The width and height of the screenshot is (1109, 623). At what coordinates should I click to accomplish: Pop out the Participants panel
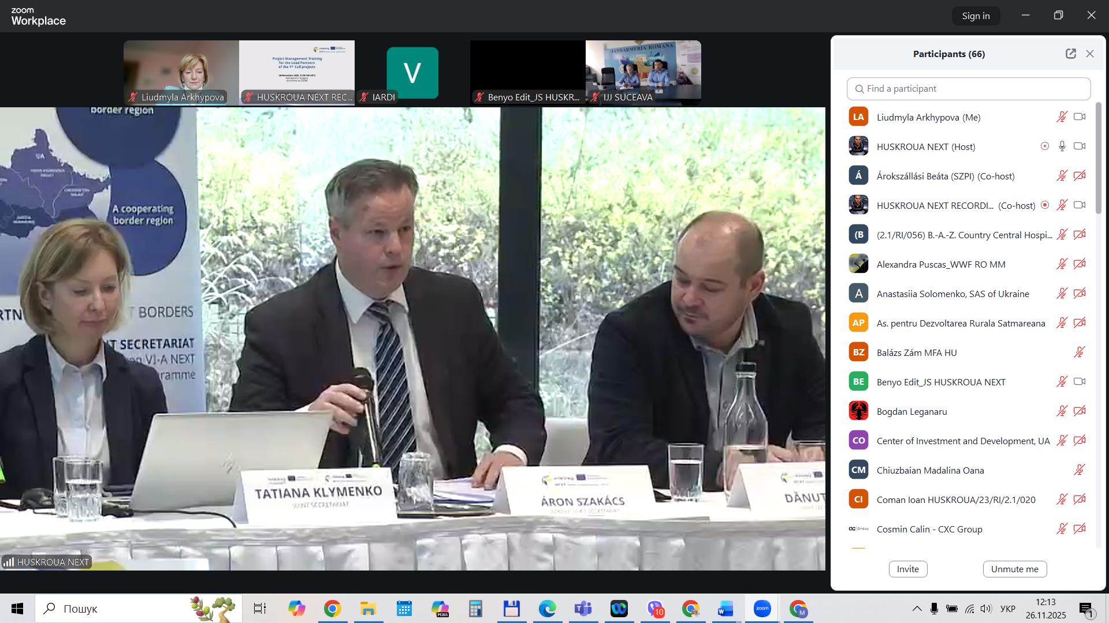[x=1070, y=54]
